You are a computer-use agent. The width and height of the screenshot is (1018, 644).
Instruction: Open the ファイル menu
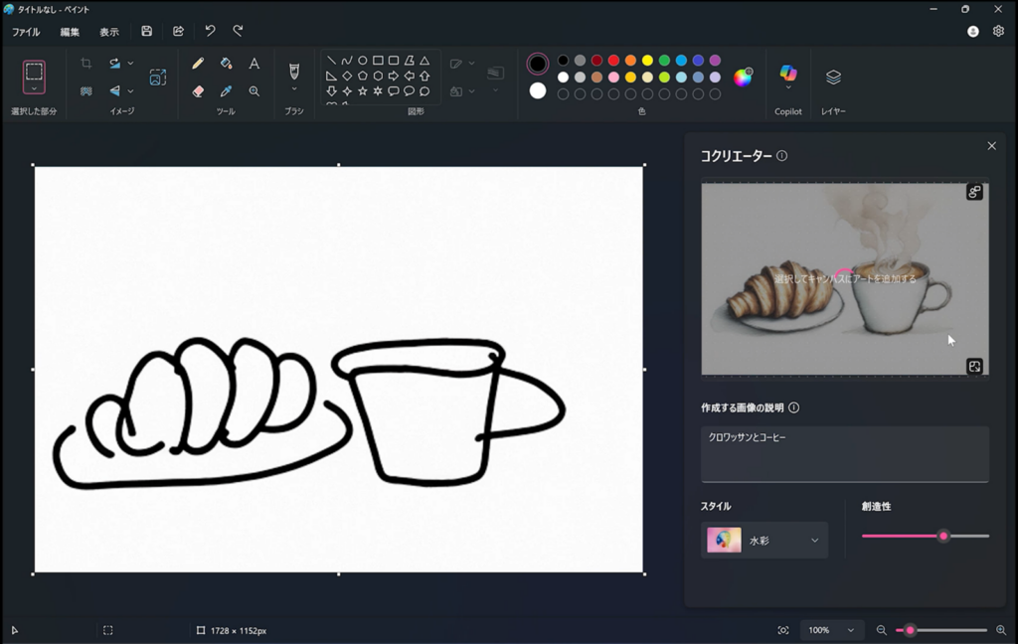(x=24, y=31)
